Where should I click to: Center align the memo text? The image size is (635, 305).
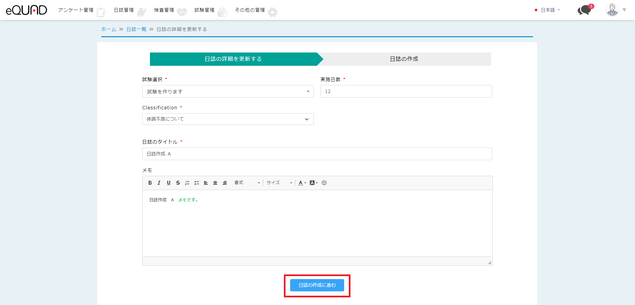pos(215,183)
